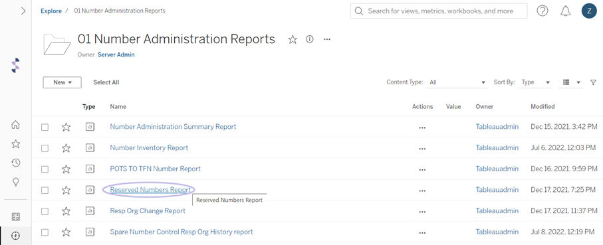Open Number Inventory Report
The height and width of the screenshot is (245, 603).
[149, 148]
